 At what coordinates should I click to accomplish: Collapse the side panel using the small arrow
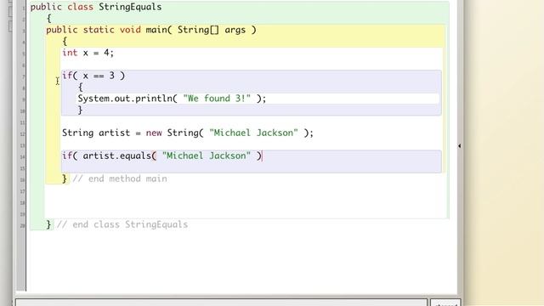[459, 146]
